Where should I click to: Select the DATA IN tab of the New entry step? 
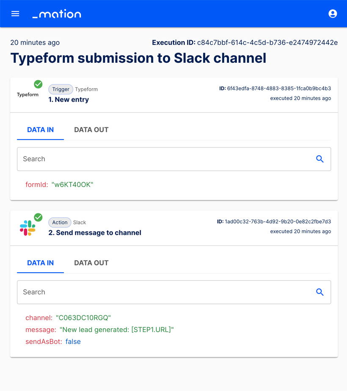[x=40, y=130]
